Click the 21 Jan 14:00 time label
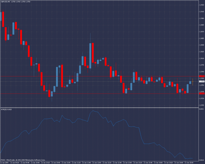This screenshot has height=164, width=205. tap(158, 163)
